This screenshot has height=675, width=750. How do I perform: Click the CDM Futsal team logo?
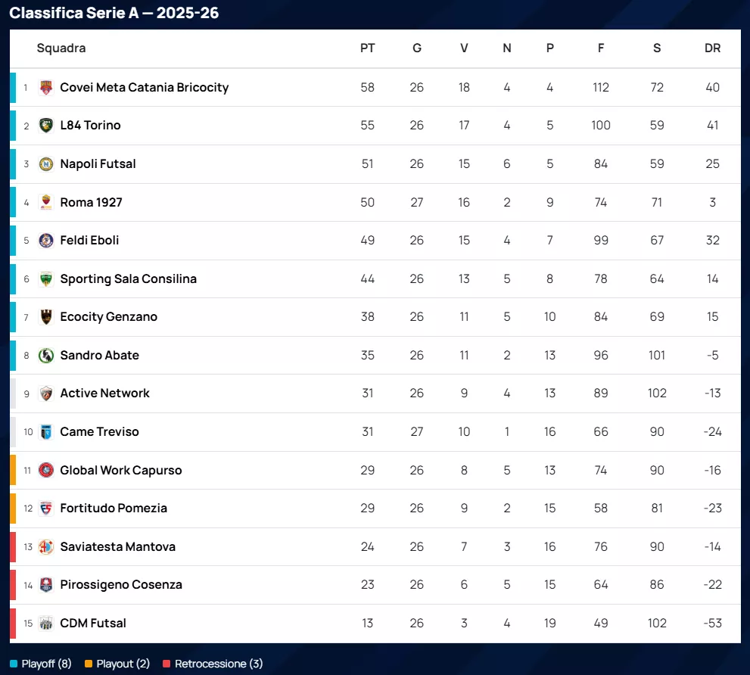tap(46, 623)
